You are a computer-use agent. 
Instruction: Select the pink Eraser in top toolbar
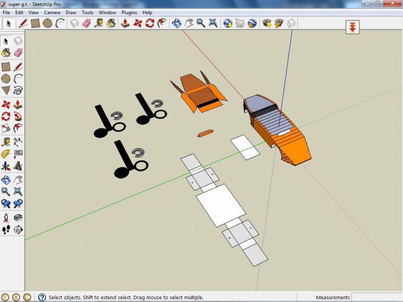click(x=86, y=24)
